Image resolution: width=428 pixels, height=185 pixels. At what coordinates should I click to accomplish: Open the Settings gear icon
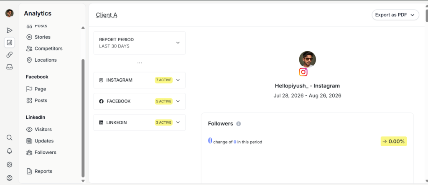[x=9, y=165]
